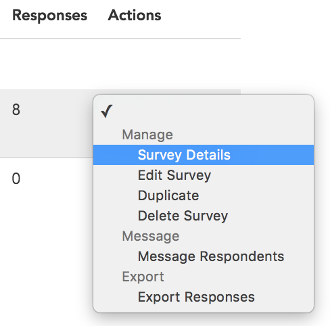Sort by the Responses column header
This screenshot has width=330, height=326.
[49, 16]
